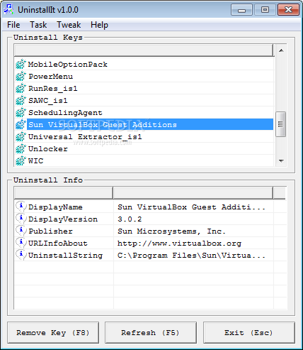
Task: Minimize the UninstallIt window
Action: tap(241, 10)
